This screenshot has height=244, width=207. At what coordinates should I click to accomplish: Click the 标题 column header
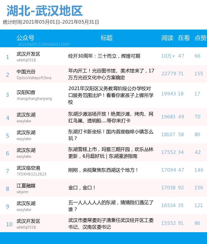click(x=106, y=38)
